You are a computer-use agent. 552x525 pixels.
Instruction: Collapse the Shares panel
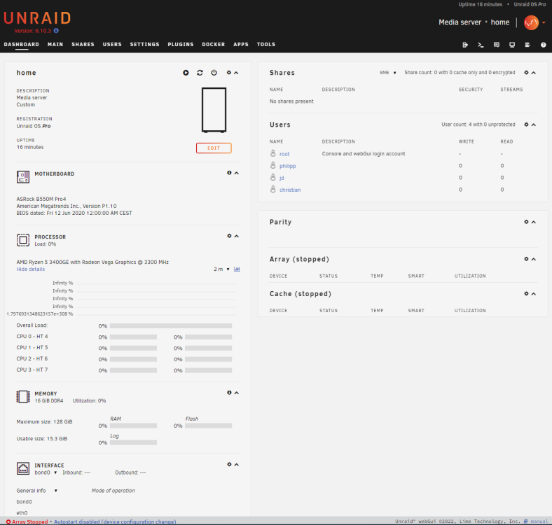click(534, 73)
